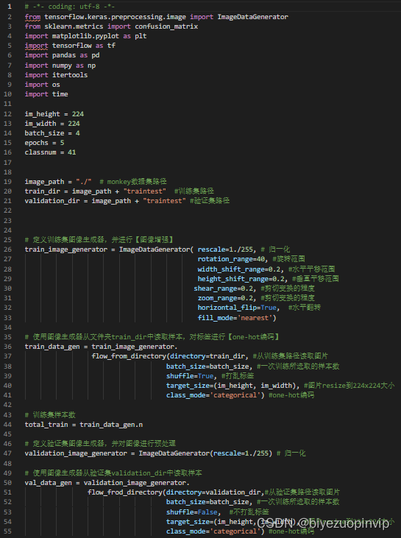Click 'target_size' on line 40

188,386
